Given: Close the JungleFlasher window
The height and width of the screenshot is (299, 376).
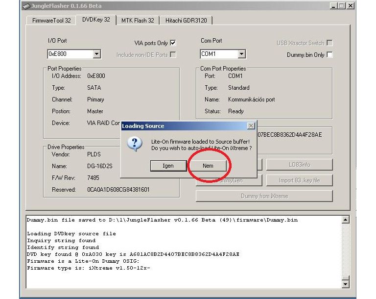Looking at the screenshot, I should [x=350, y=5].
